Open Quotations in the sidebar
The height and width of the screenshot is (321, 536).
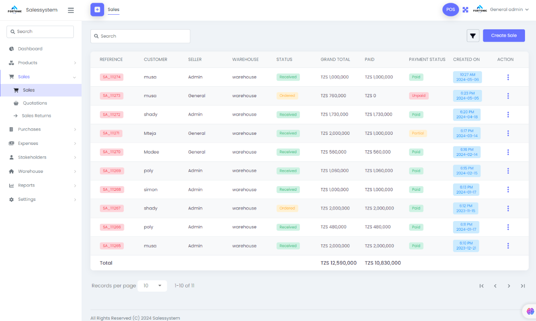[x=35, y=103]
